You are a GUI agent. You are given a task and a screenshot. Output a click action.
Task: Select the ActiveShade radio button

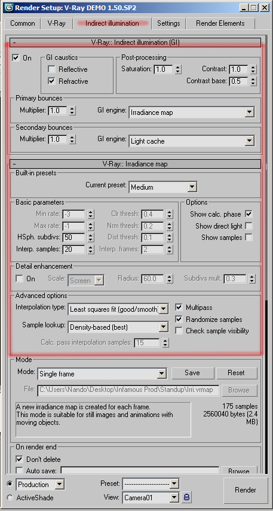[10, 498]
